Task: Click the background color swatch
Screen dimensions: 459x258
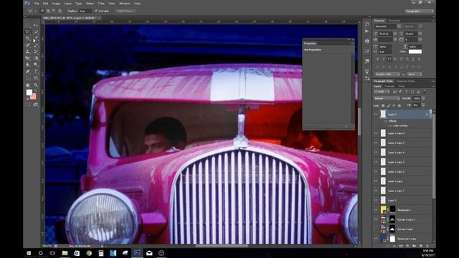Action: coord(34,96)
